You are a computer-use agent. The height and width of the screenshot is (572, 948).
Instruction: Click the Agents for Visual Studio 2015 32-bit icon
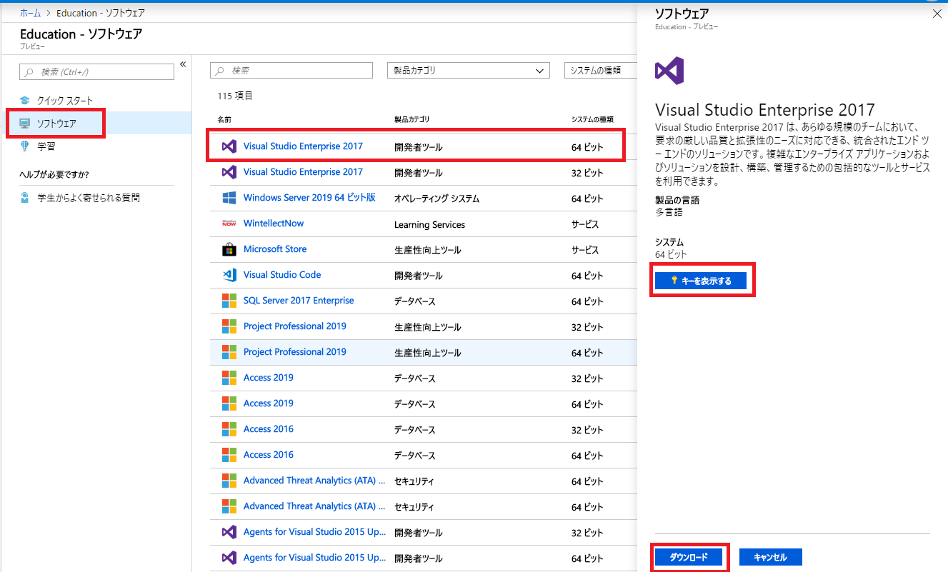point(229,532)
